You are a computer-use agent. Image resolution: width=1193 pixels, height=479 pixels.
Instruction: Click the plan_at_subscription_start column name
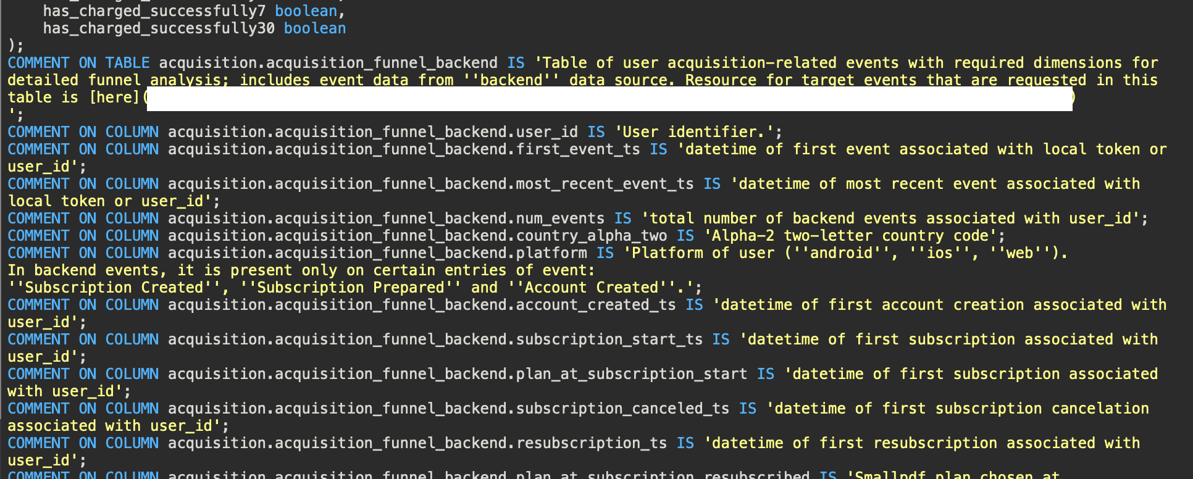click(x=632, y=374)
